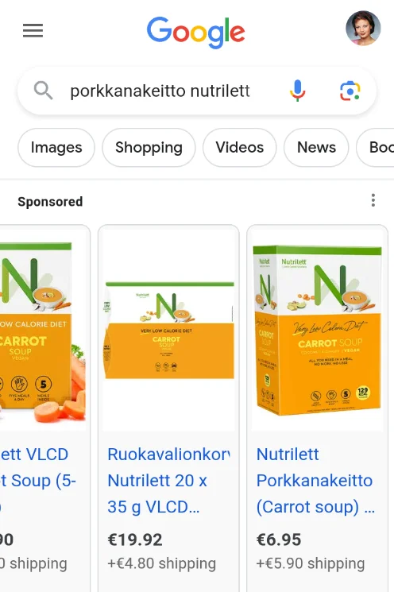Open Google Lens camera search
This screenshot has width=394, height=592.
(350, 91)
